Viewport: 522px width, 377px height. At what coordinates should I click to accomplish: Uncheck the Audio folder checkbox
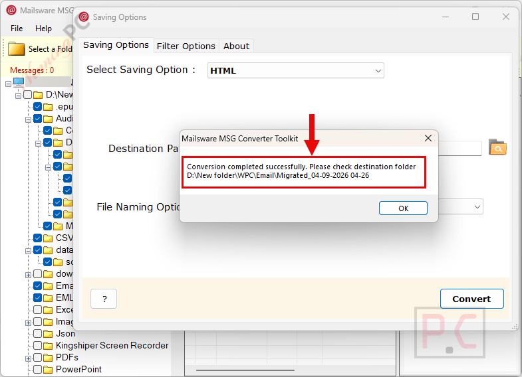coord(38,119)
